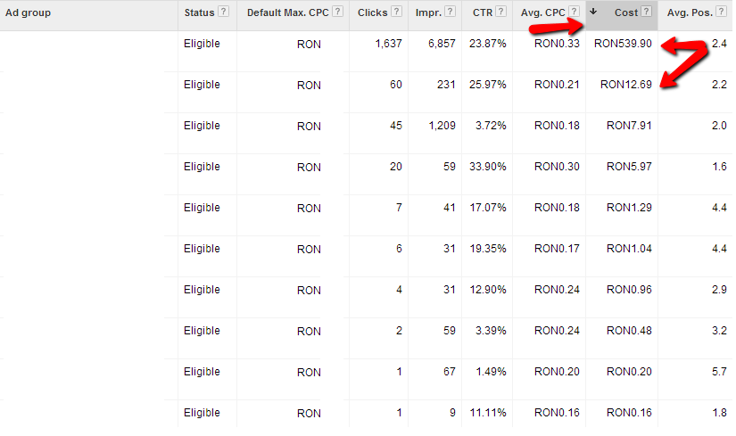736x436 pixels.
Task: Sort by the CTR column header
Action: 482,12
